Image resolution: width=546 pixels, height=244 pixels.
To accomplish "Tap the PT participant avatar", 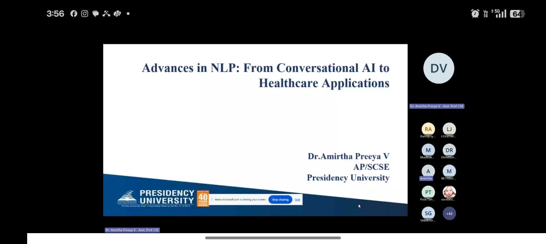I will tap(428, 192).
